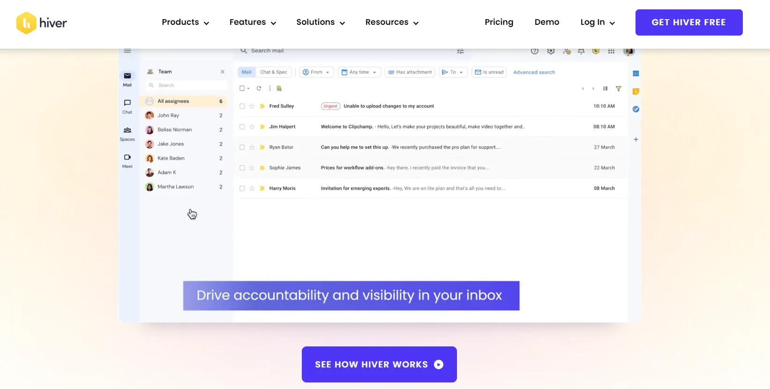Screen dimensions: 770x389
Task: Select assignee Martha Lawson
Action: pyautogui.click(x=185, y=187)
